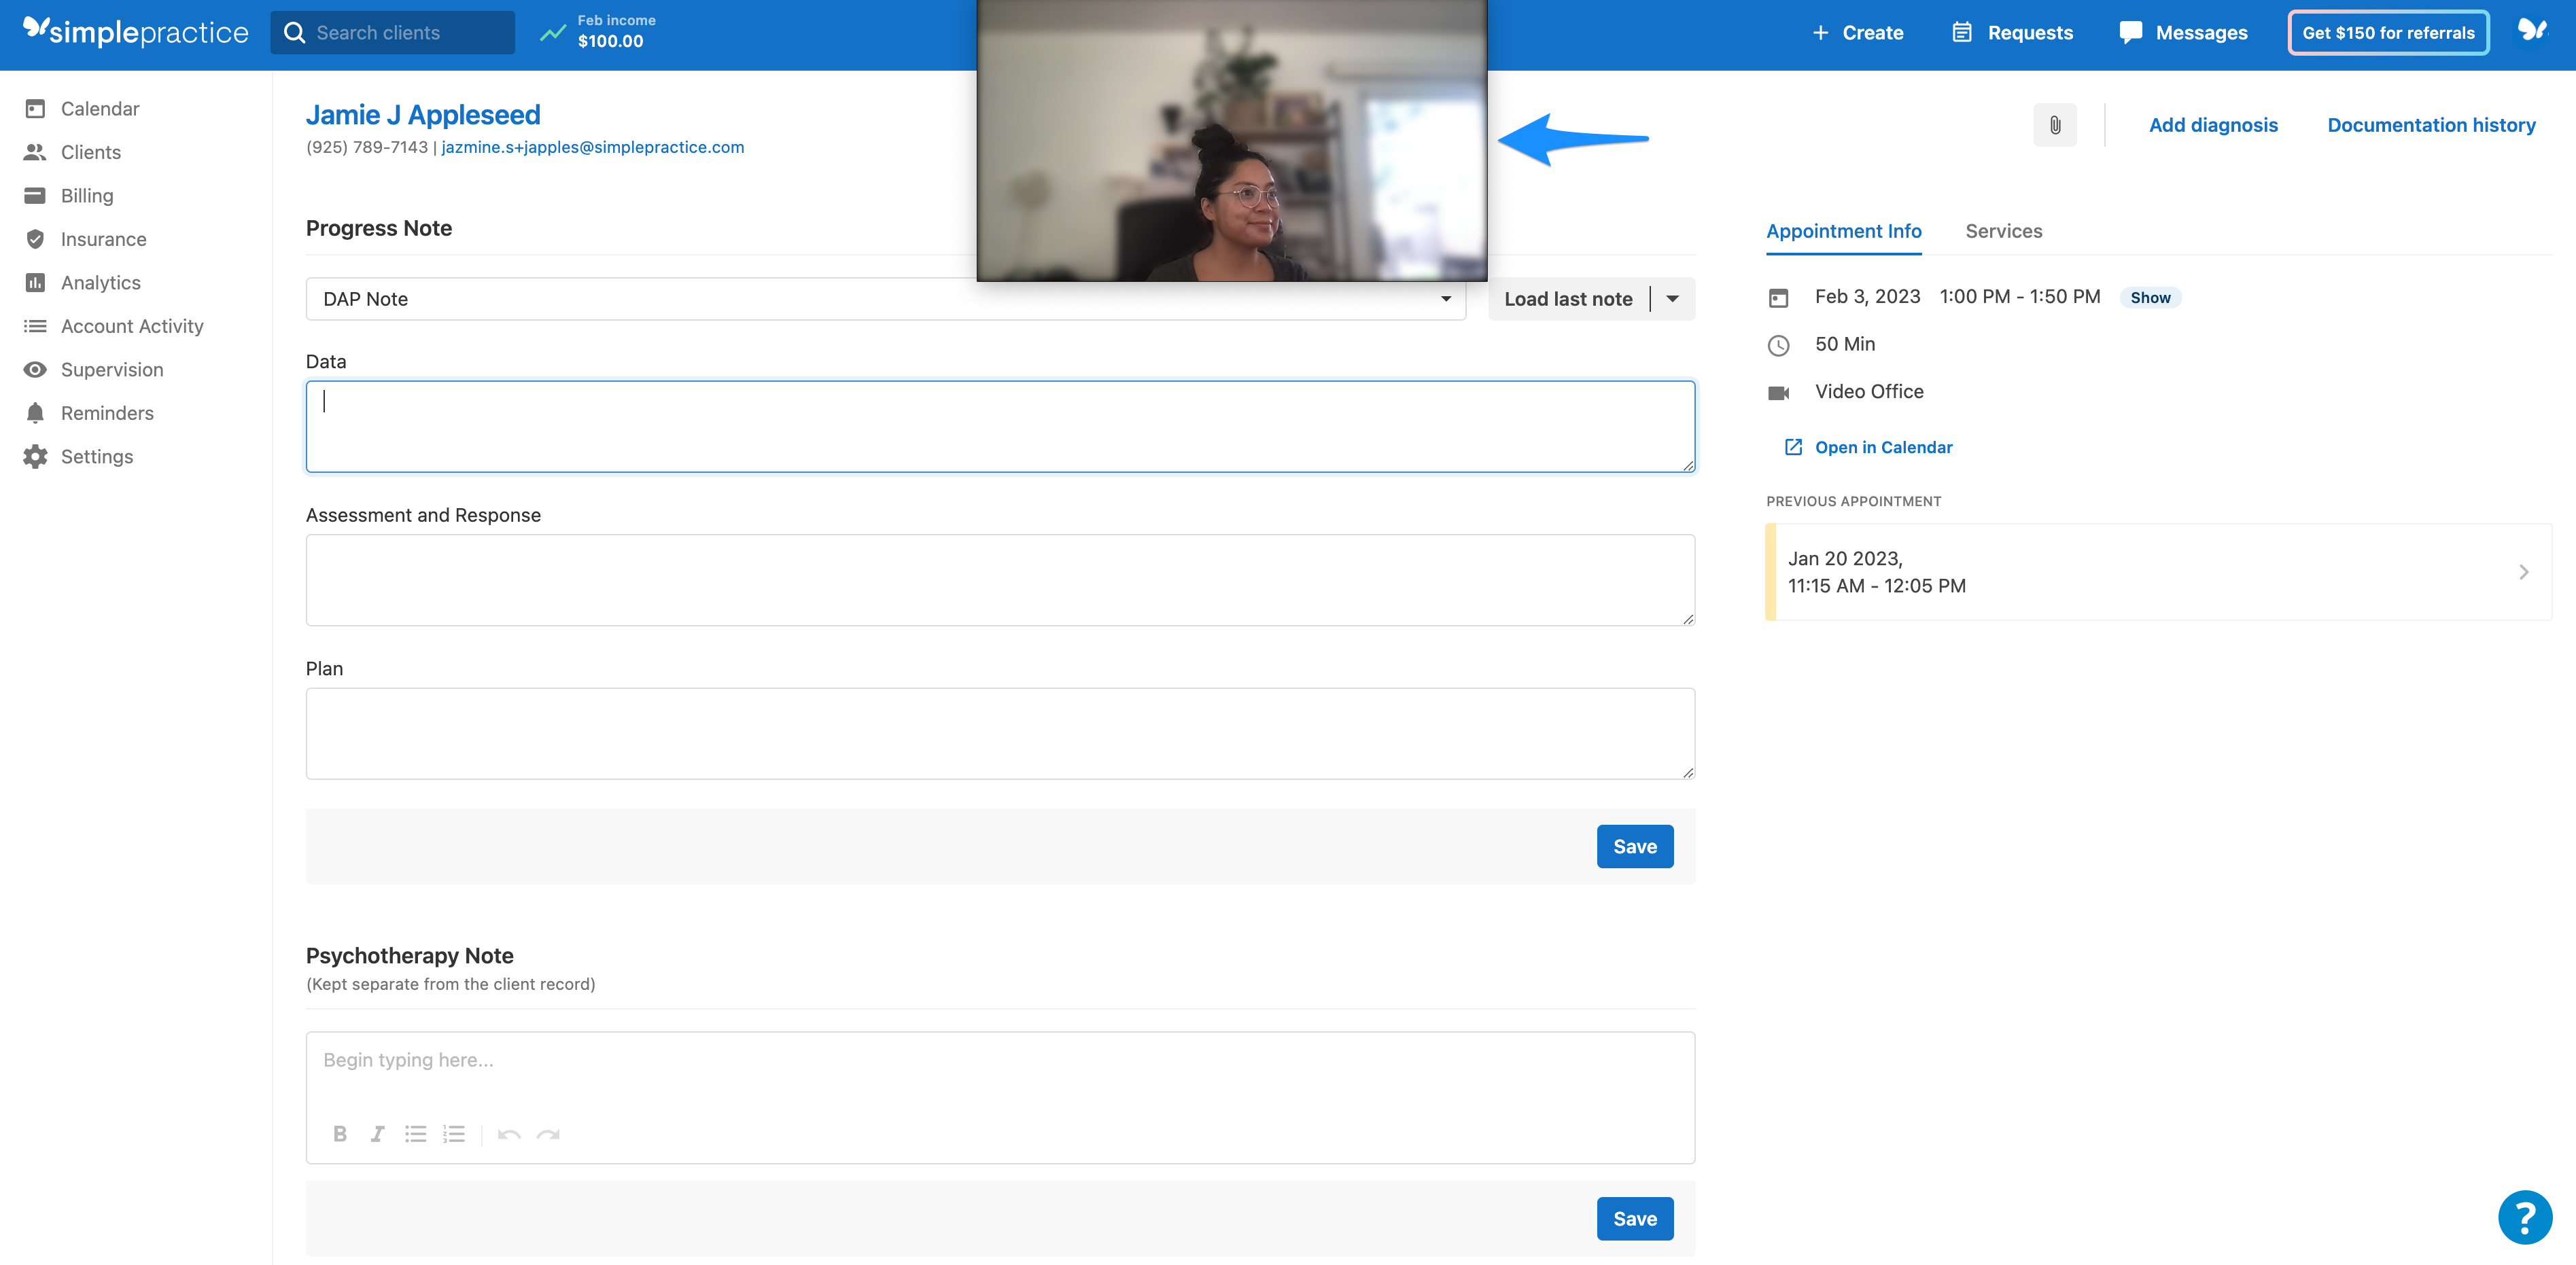Image resolution: width=2576 pixels, height=1265 pixels.
Task: Apply italic formatting in the note editor
Action: [377, 1134]
